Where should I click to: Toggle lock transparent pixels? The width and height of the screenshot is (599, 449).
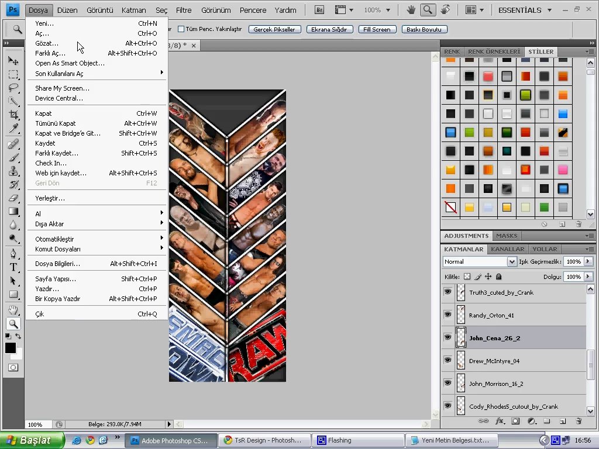(467, 277)
